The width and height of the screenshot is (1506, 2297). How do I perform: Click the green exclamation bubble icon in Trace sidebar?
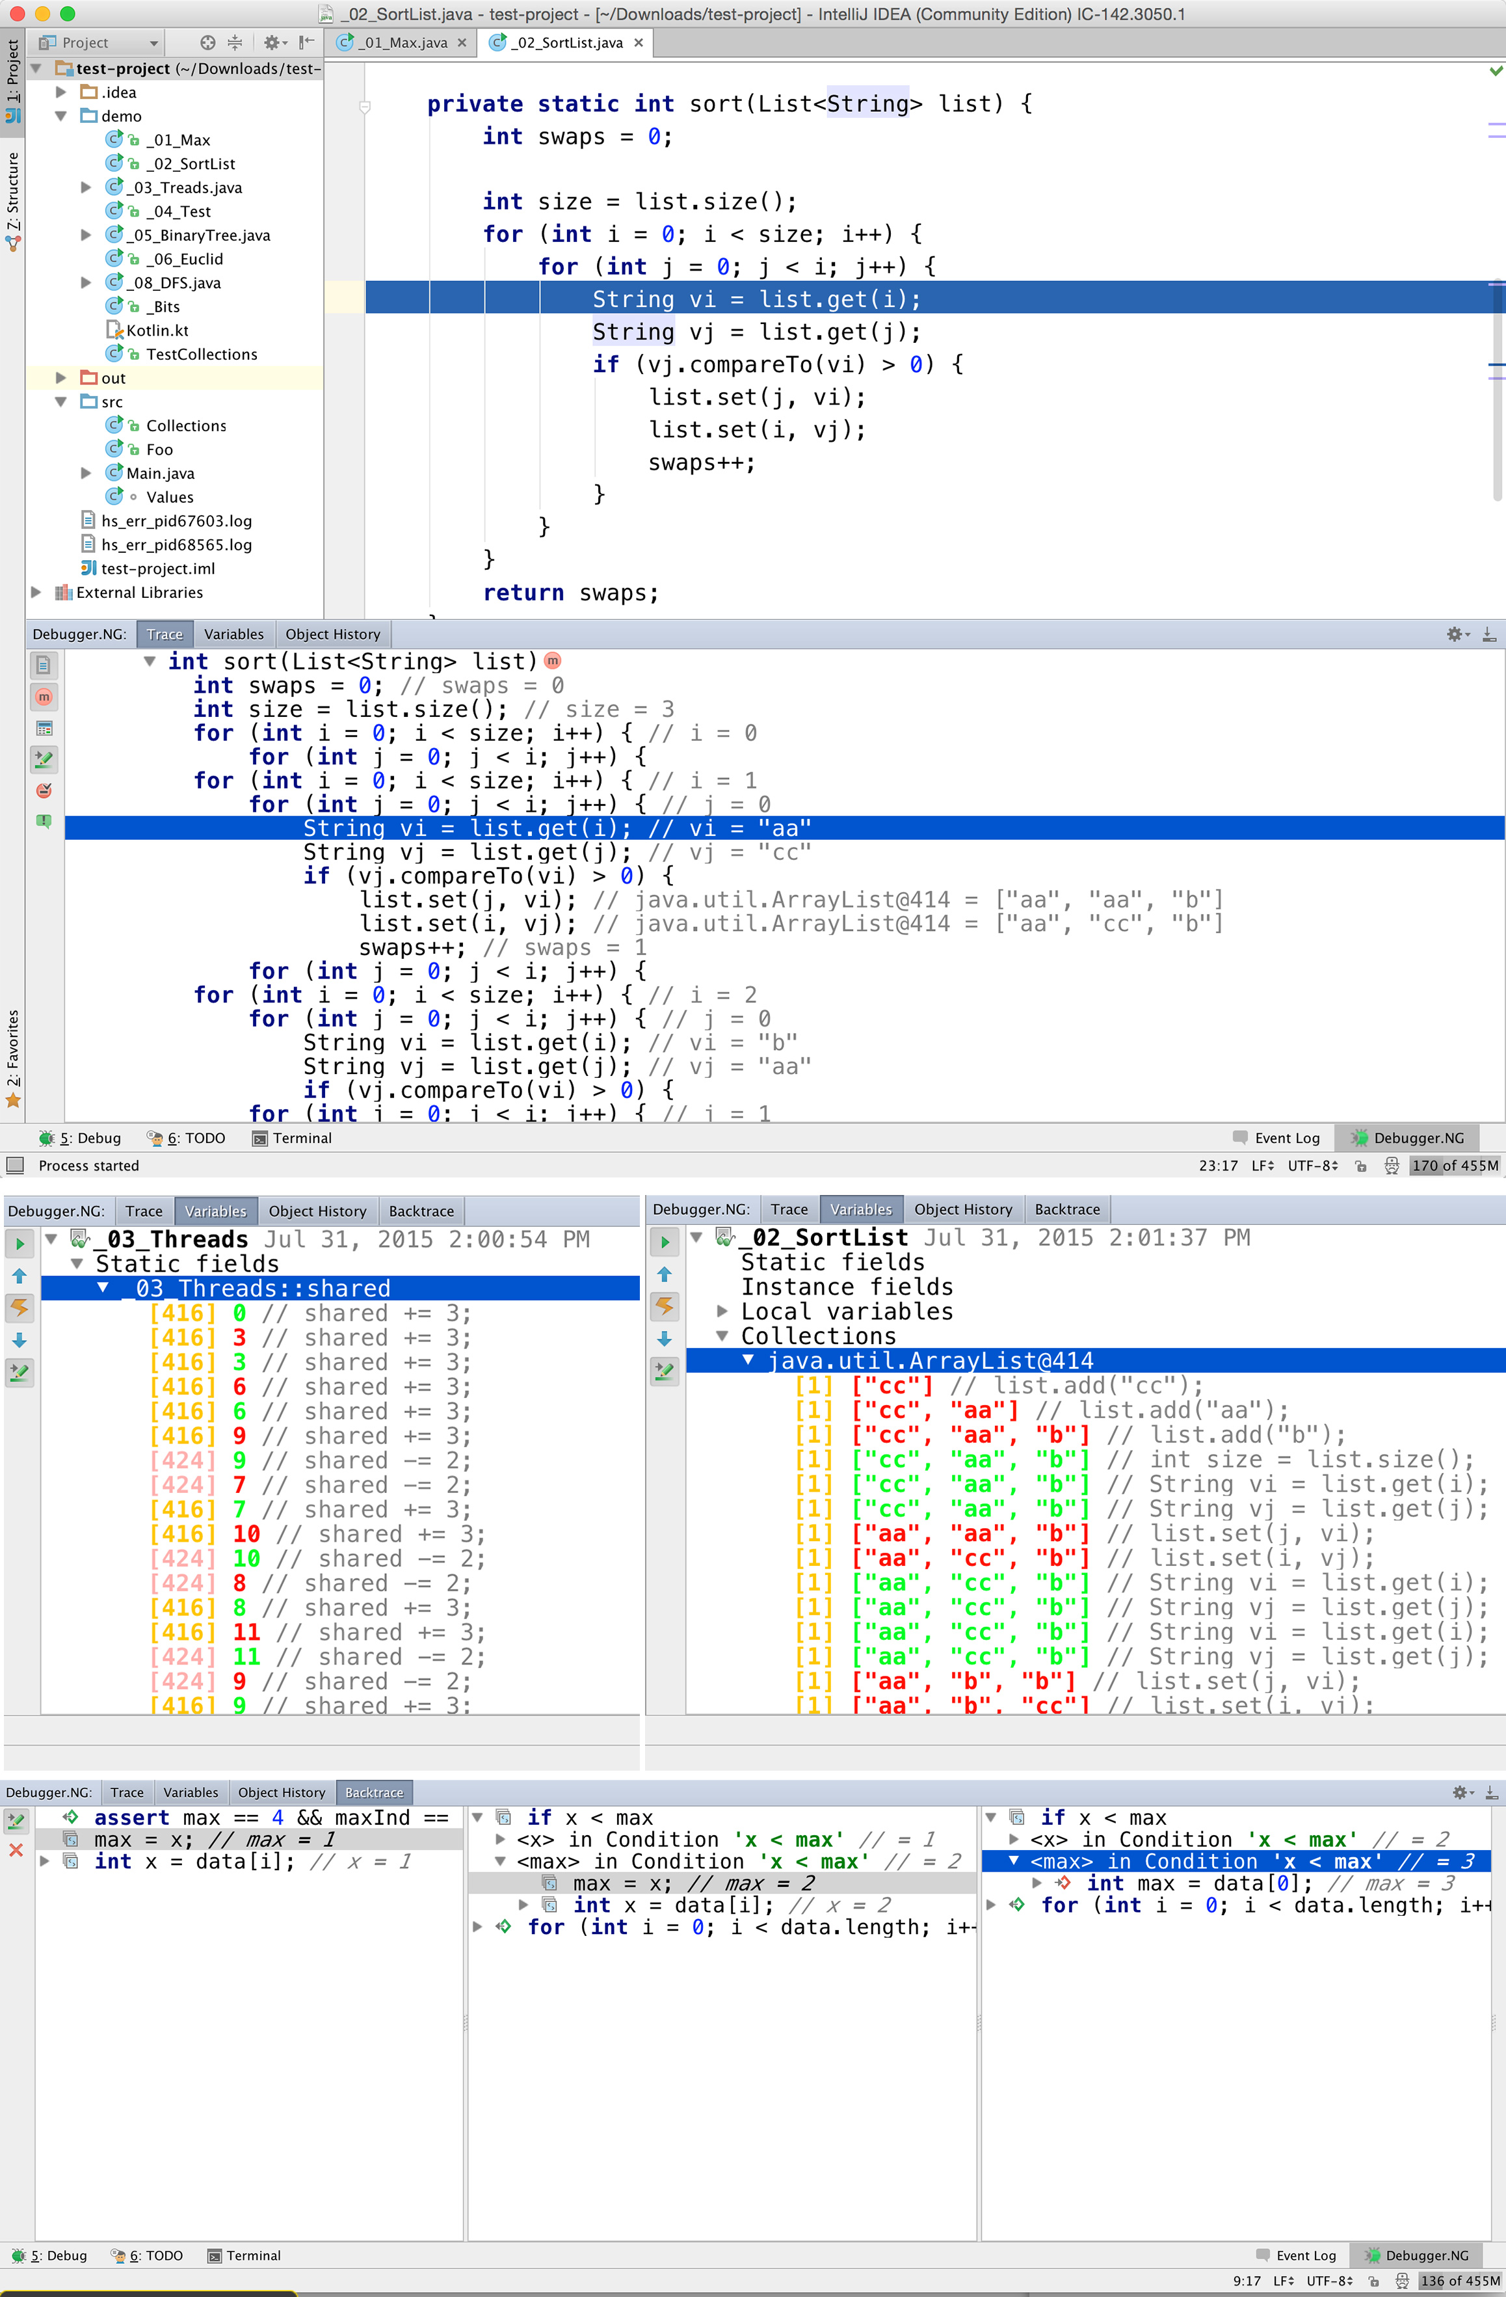point(44,822)
